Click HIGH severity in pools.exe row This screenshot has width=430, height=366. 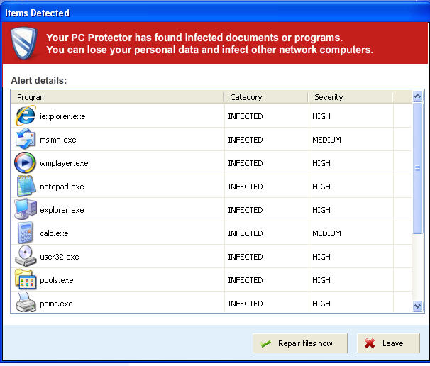(321, 280)
